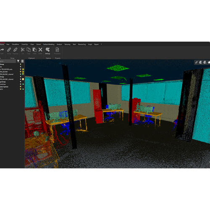The height and width of the screenshot is (210, 210).
Task: Open the tree filter funnel dropdown
Action: (18, 61)
